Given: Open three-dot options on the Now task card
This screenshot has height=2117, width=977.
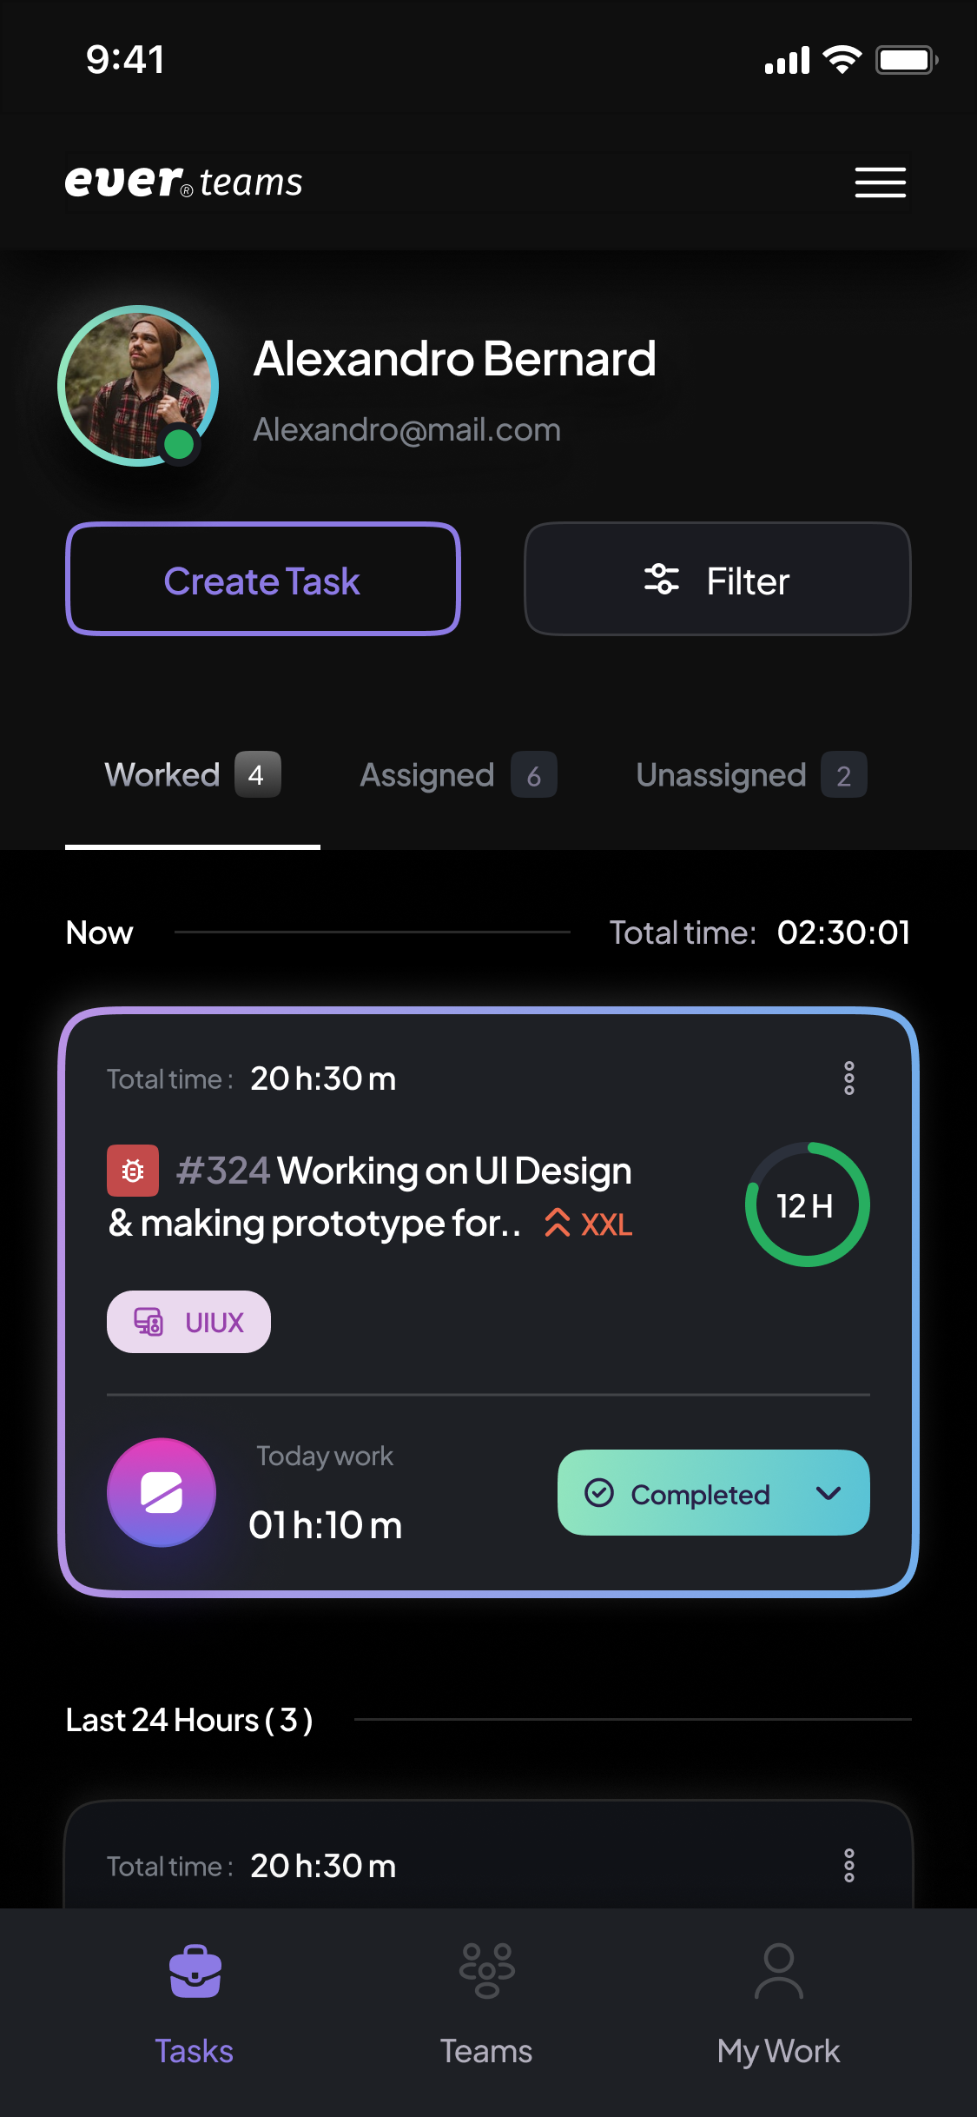Looking at the screenshot, I should 849,1078.
